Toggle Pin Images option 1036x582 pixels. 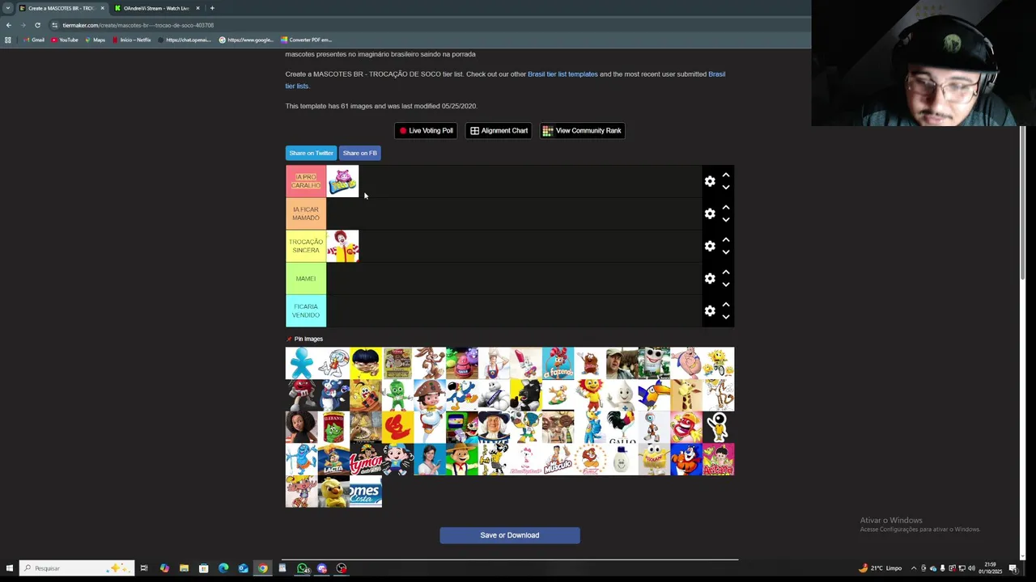pyautogui.click(x=304, y=339)
